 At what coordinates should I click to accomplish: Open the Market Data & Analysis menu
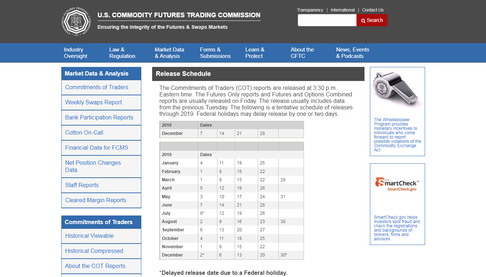(169, 53)
